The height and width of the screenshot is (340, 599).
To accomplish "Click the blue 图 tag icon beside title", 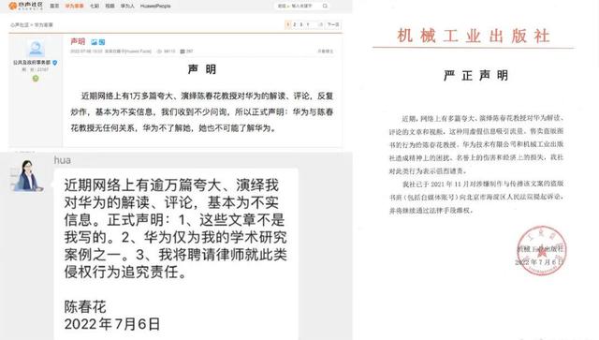I will click(102, 42).
